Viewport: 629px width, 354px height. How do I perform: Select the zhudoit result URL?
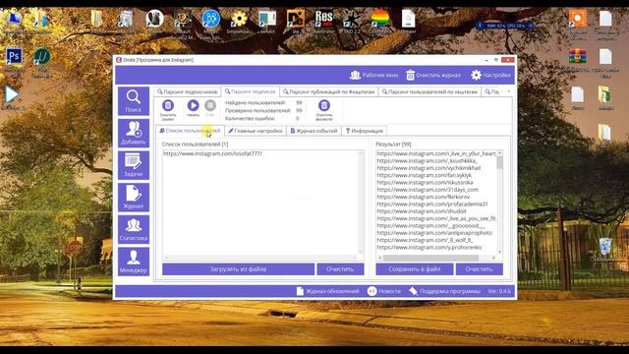(422, 211)
